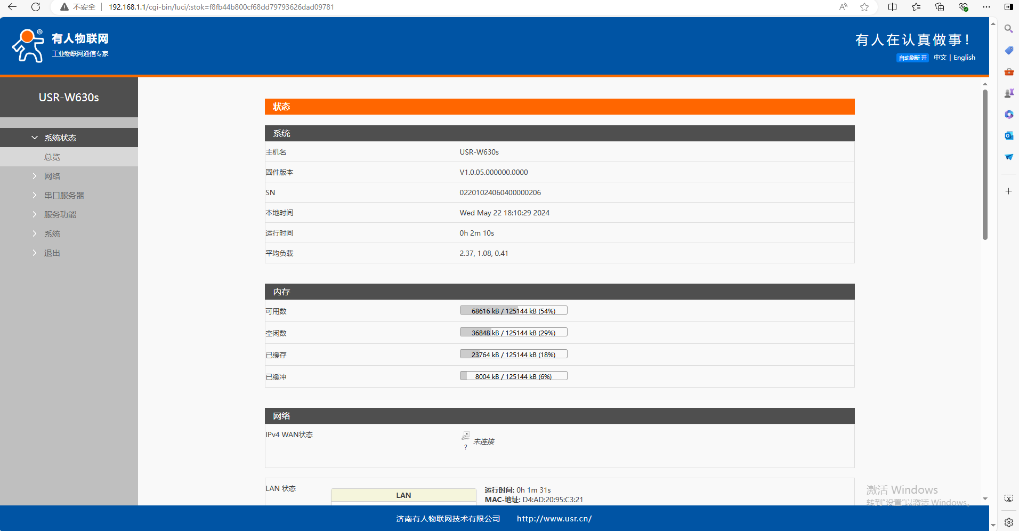Click the page vertical scrollbar thumb
The width and height of the screenshot is (1019, 531).
point(985,164)
